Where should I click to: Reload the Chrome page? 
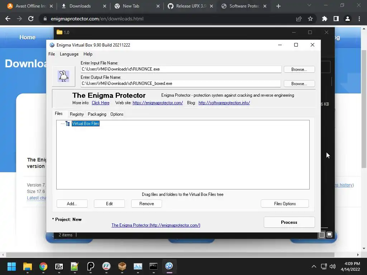[x=31, y=19]
